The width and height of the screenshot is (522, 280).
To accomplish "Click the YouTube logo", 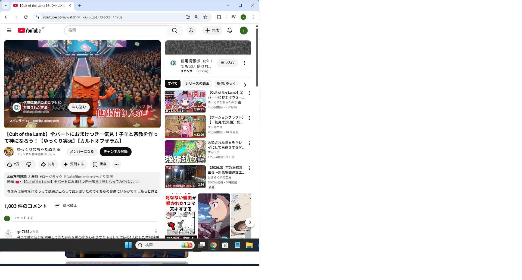I will point(29,30).
